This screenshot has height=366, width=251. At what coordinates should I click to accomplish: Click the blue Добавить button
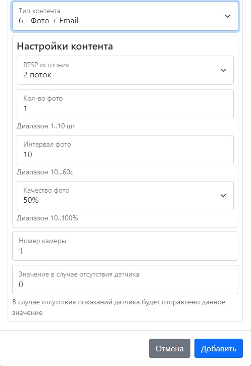[x=219, y=348]
